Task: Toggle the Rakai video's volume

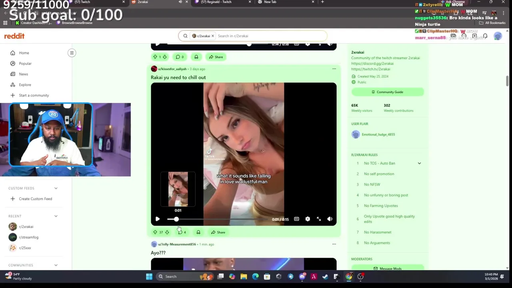Action: click(x=330, y=219)
